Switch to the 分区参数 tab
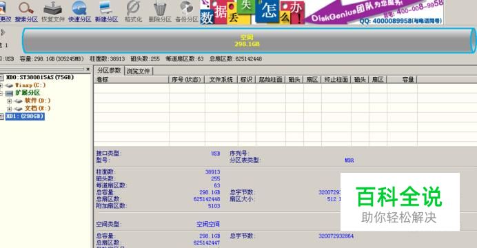Viewport: 477px width, 248px height. coord(109,70)
